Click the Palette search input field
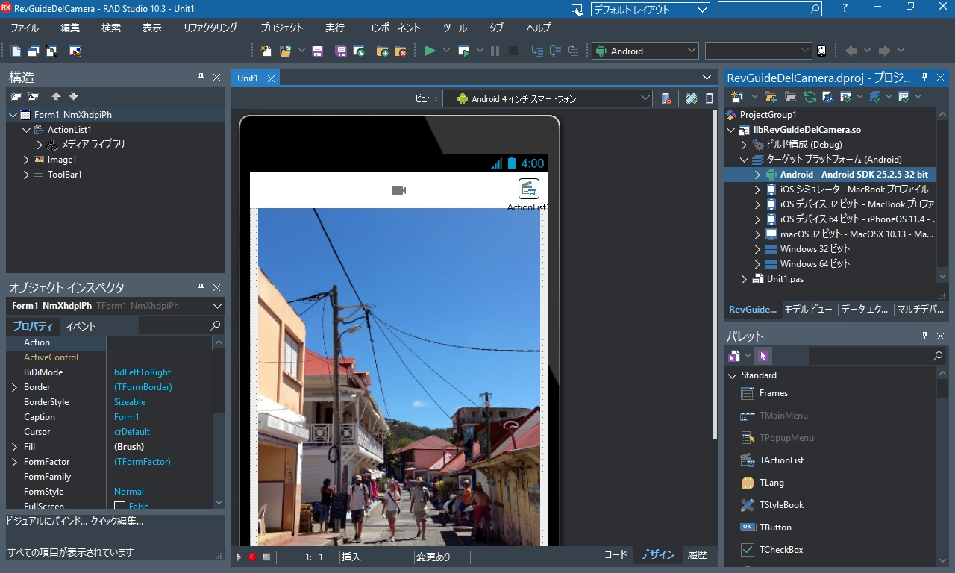Viewport: 955px width, 573px height. tap(869, 357)
